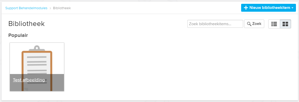Click the gray caption overlay on tile
The width and height of the screenshot is (299, 102).
point(37,82)
